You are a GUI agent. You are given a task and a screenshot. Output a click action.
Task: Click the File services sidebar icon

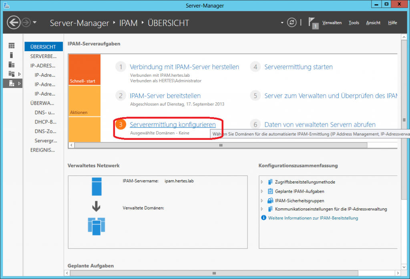click(12, 74)
